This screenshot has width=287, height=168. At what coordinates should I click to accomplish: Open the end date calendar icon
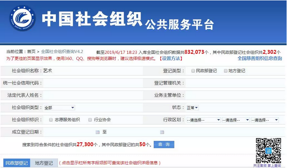point(162,132)
